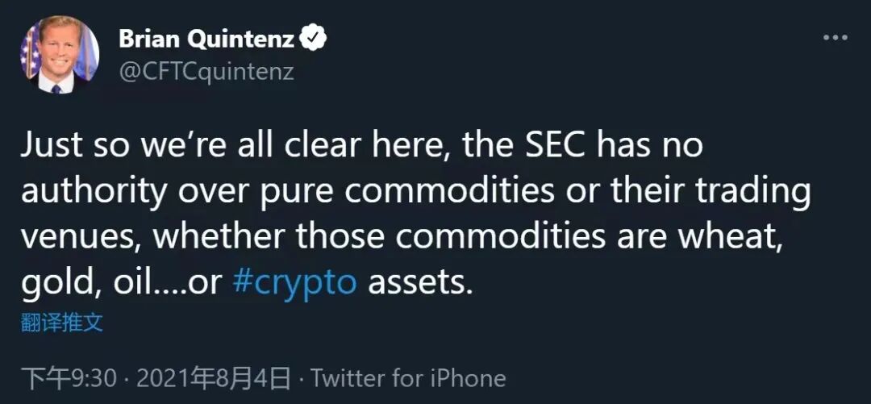Screen dimensions: 871x404
Task: Click the blue verified badge icon
Action: coord(314,38)
